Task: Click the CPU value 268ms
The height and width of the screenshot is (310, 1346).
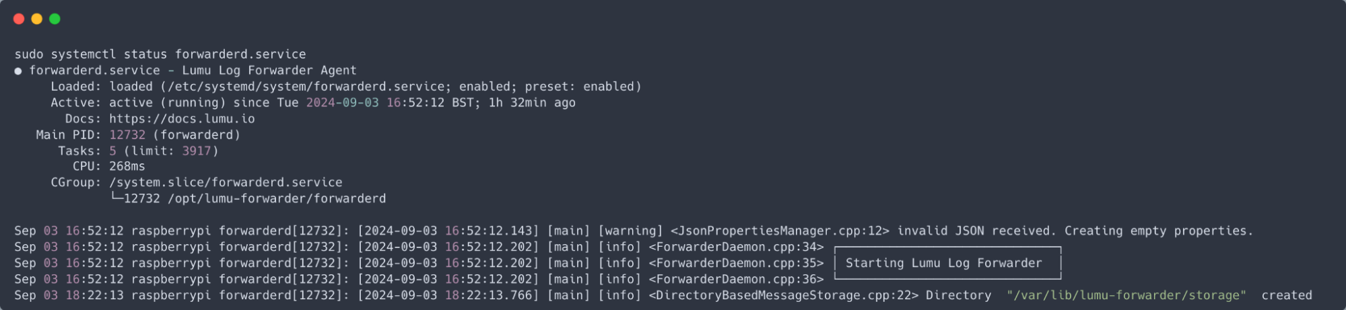Action: point(127,167)
